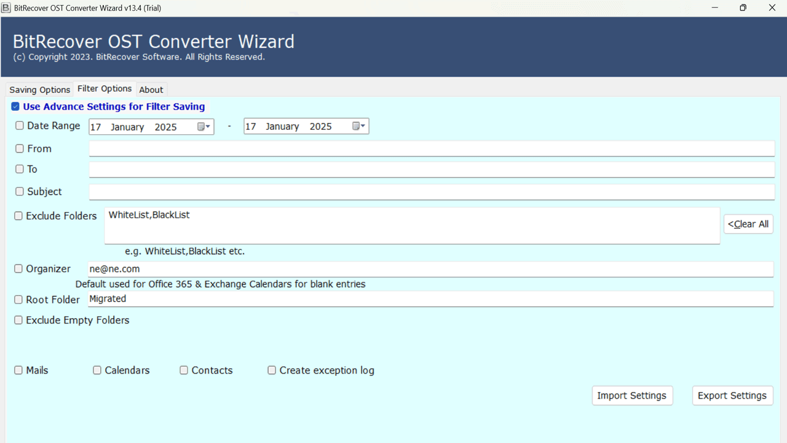Screen dimensions: 787x443
Task: Click the copyright 2023 BitRecover Software text
Action: [x=139, y=57]
